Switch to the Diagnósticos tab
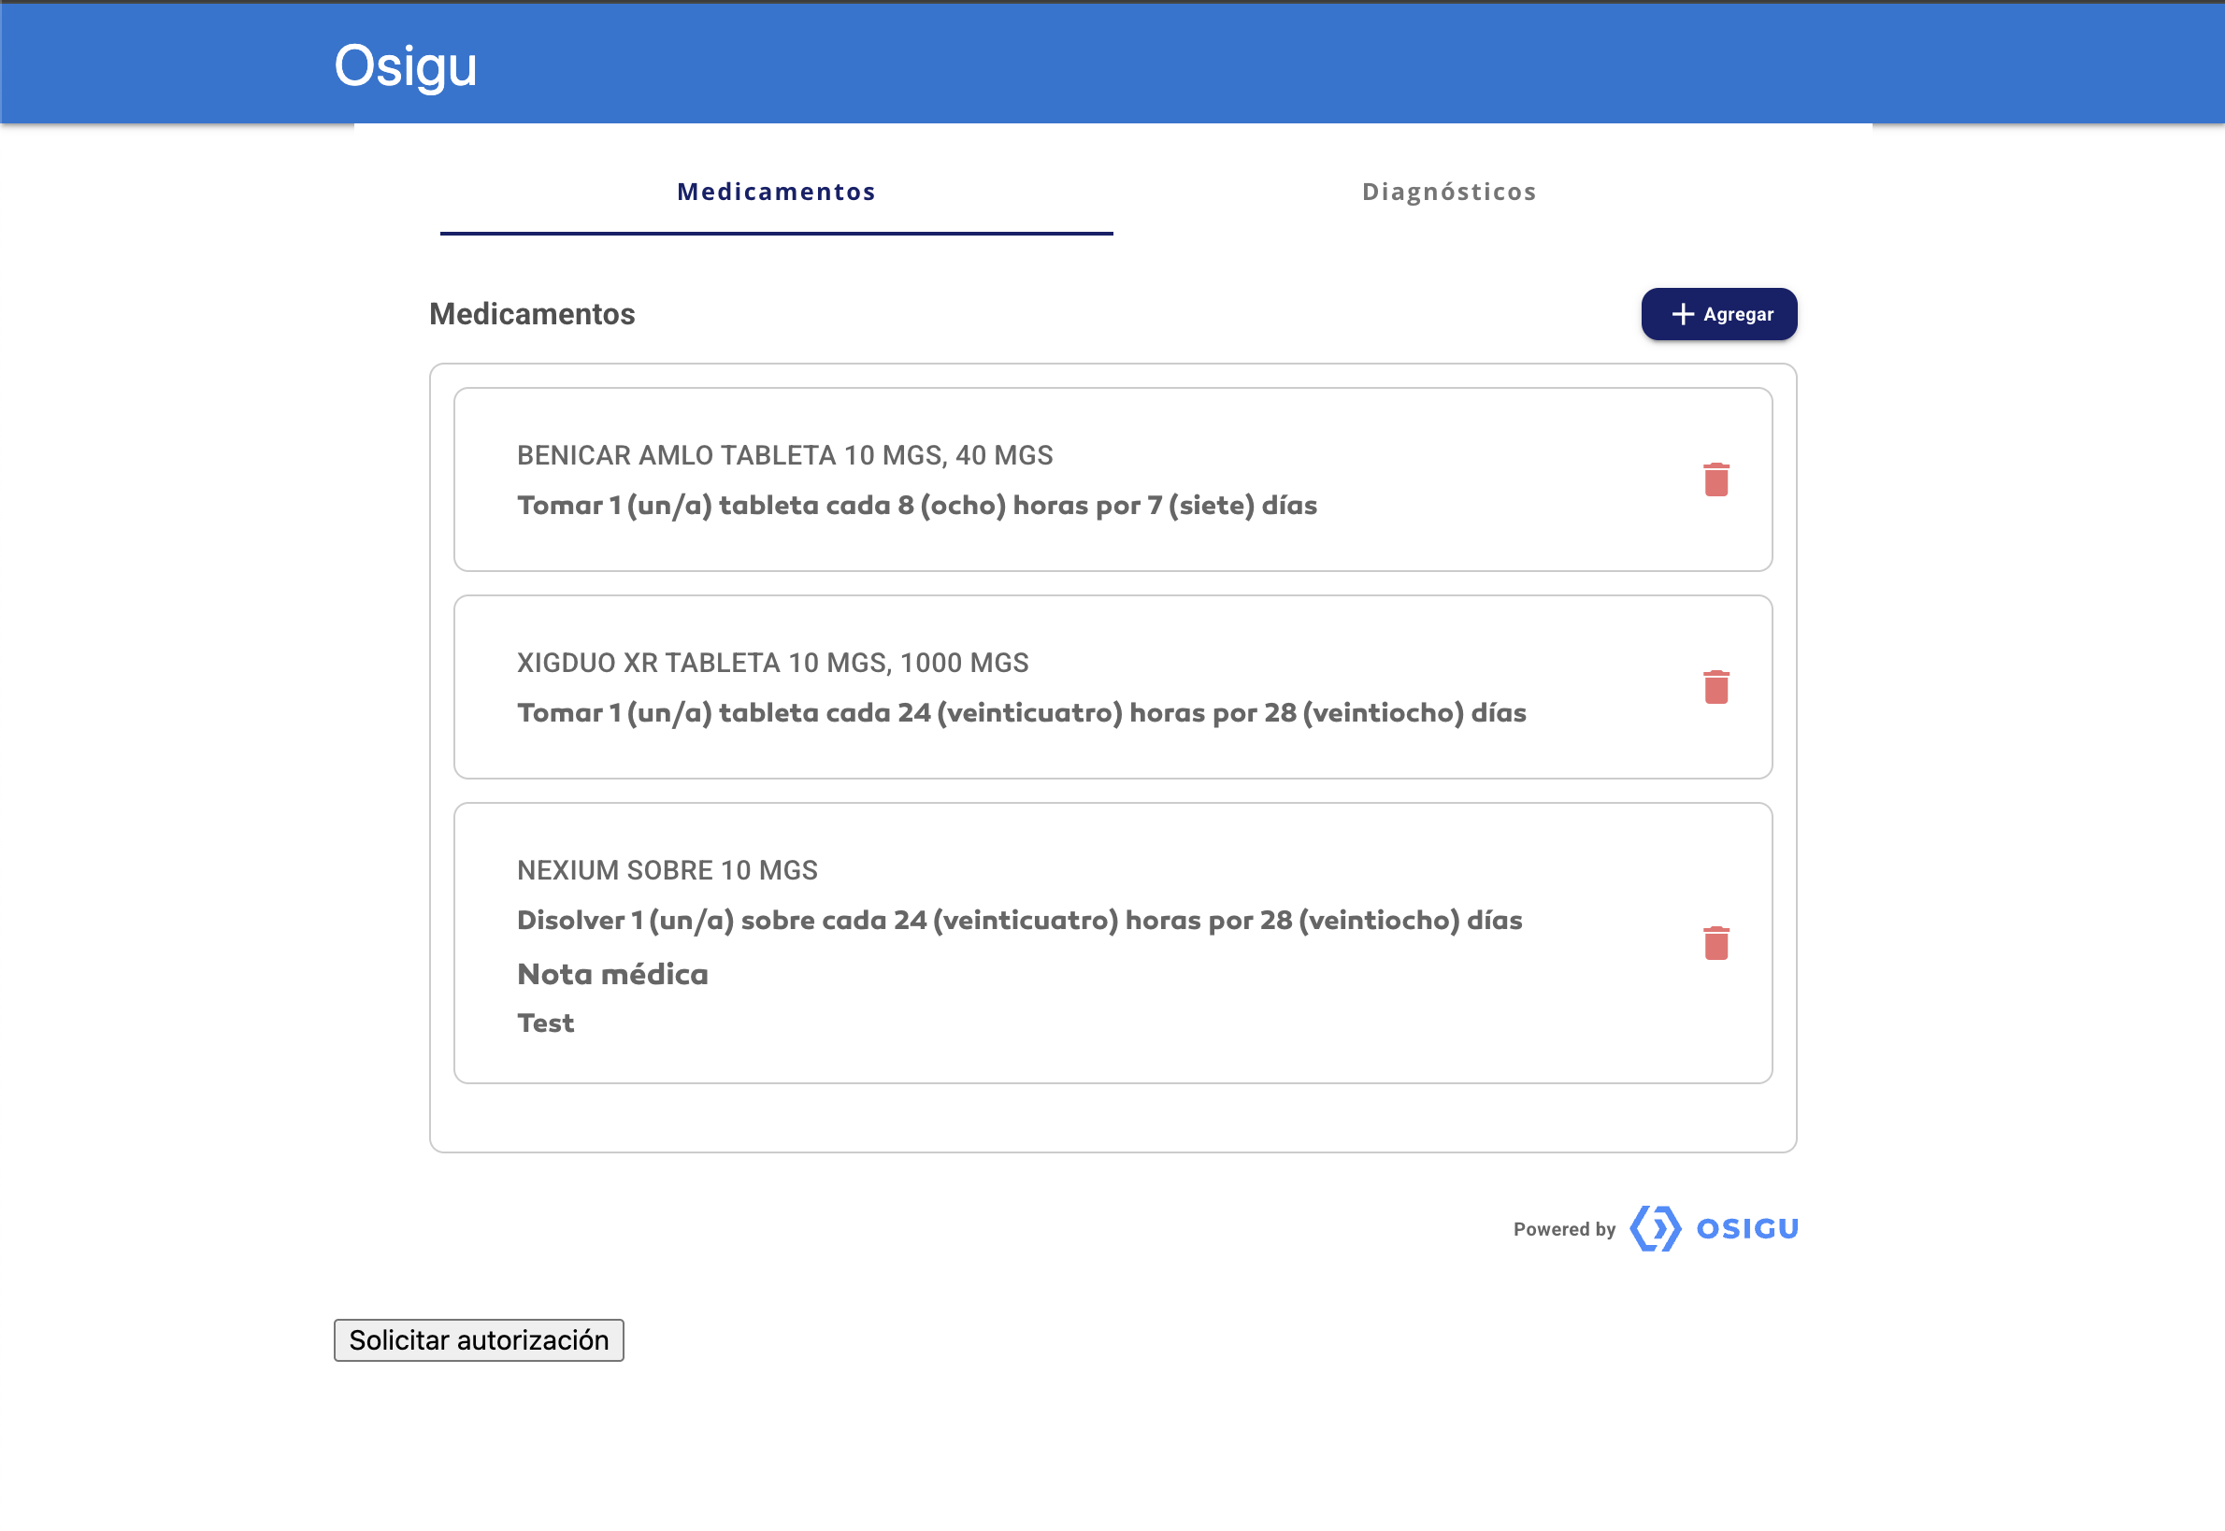Viewport: 2225px width, 1531px height. coord(1449,192)
